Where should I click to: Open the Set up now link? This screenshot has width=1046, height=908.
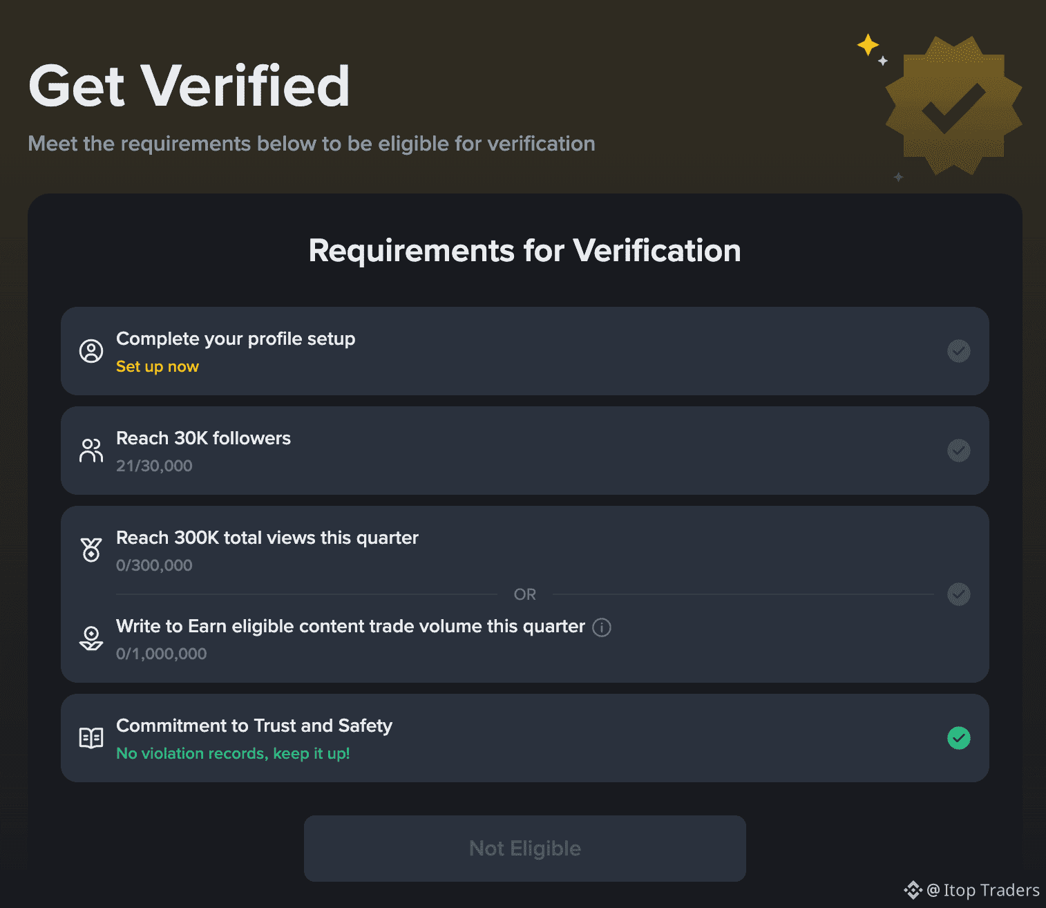click(x=158, y=367)
